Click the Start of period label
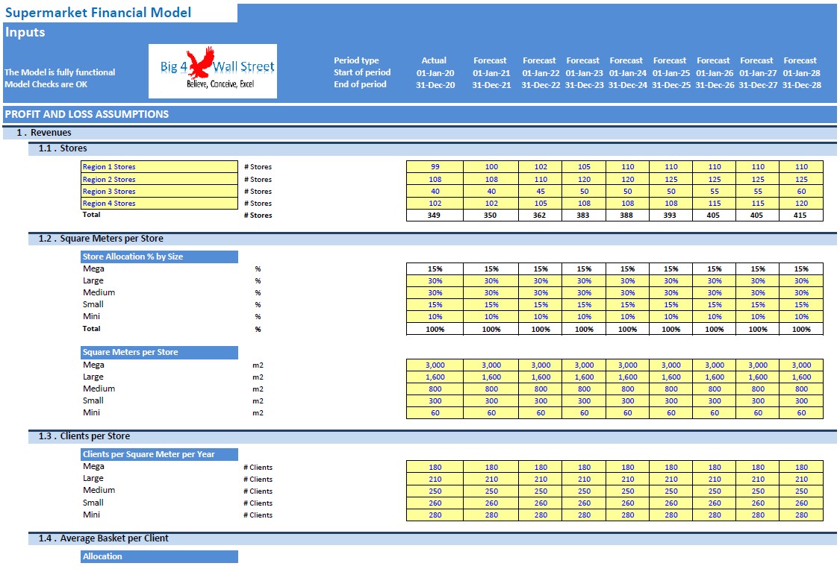 pos(362,72)
